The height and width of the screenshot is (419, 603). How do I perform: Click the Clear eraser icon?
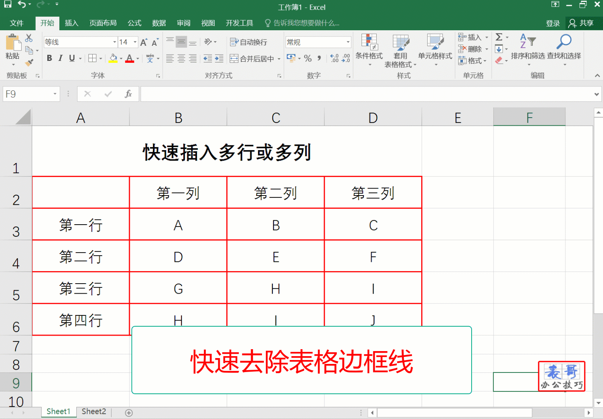click(499, 61)
